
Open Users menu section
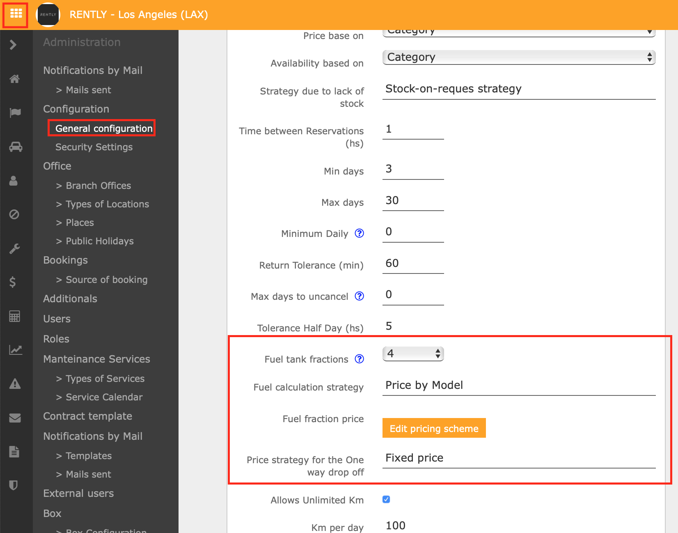click(57, 319)
